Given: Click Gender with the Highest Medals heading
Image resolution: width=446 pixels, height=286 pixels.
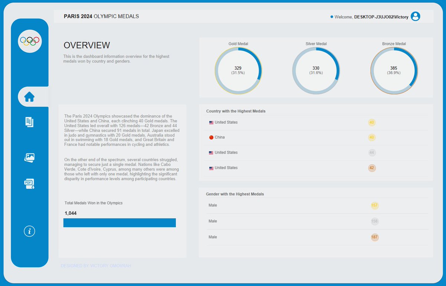Looking at the screenshot, I should pyautogui.click(x=235, y=194).
